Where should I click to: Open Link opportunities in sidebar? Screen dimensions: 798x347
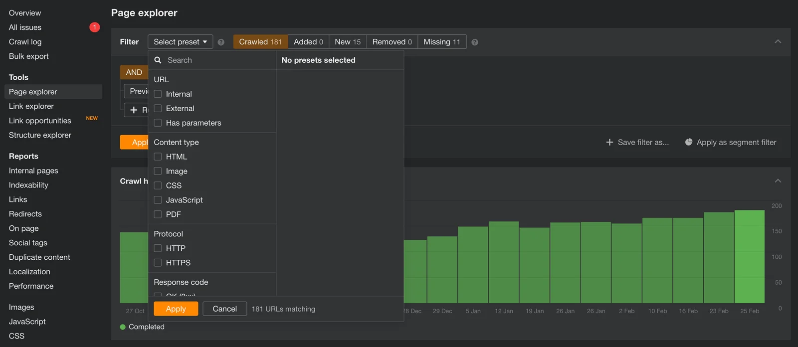40,121
